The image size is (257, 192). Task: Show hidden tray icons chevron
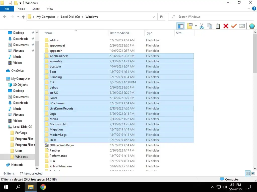212,187
